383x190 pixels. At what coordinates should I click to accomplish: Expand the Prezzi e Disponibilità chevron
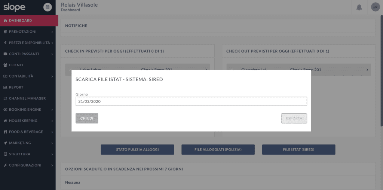(52, 43)
